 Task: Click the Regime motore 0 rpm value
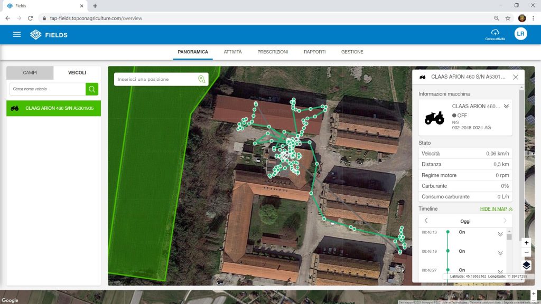pyautogui.click(x=502, y=175)
